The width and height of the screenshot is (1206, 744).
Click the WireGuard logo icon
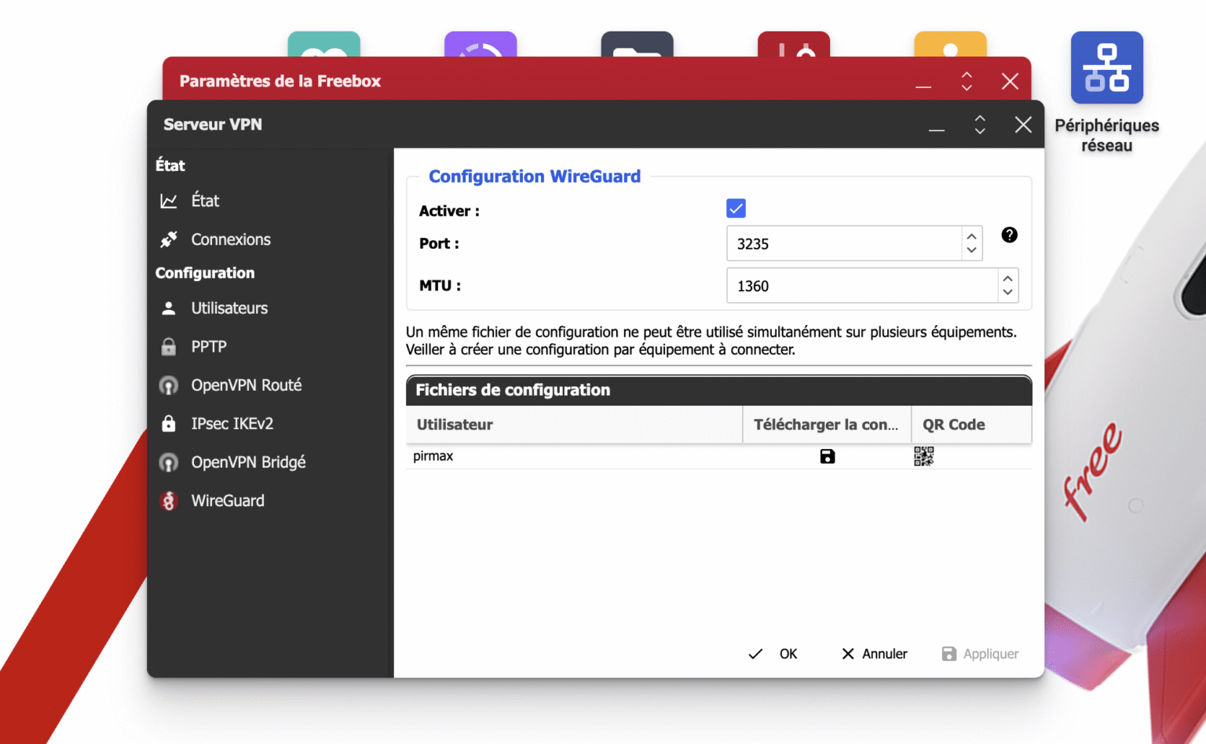[x=169, y=501]
